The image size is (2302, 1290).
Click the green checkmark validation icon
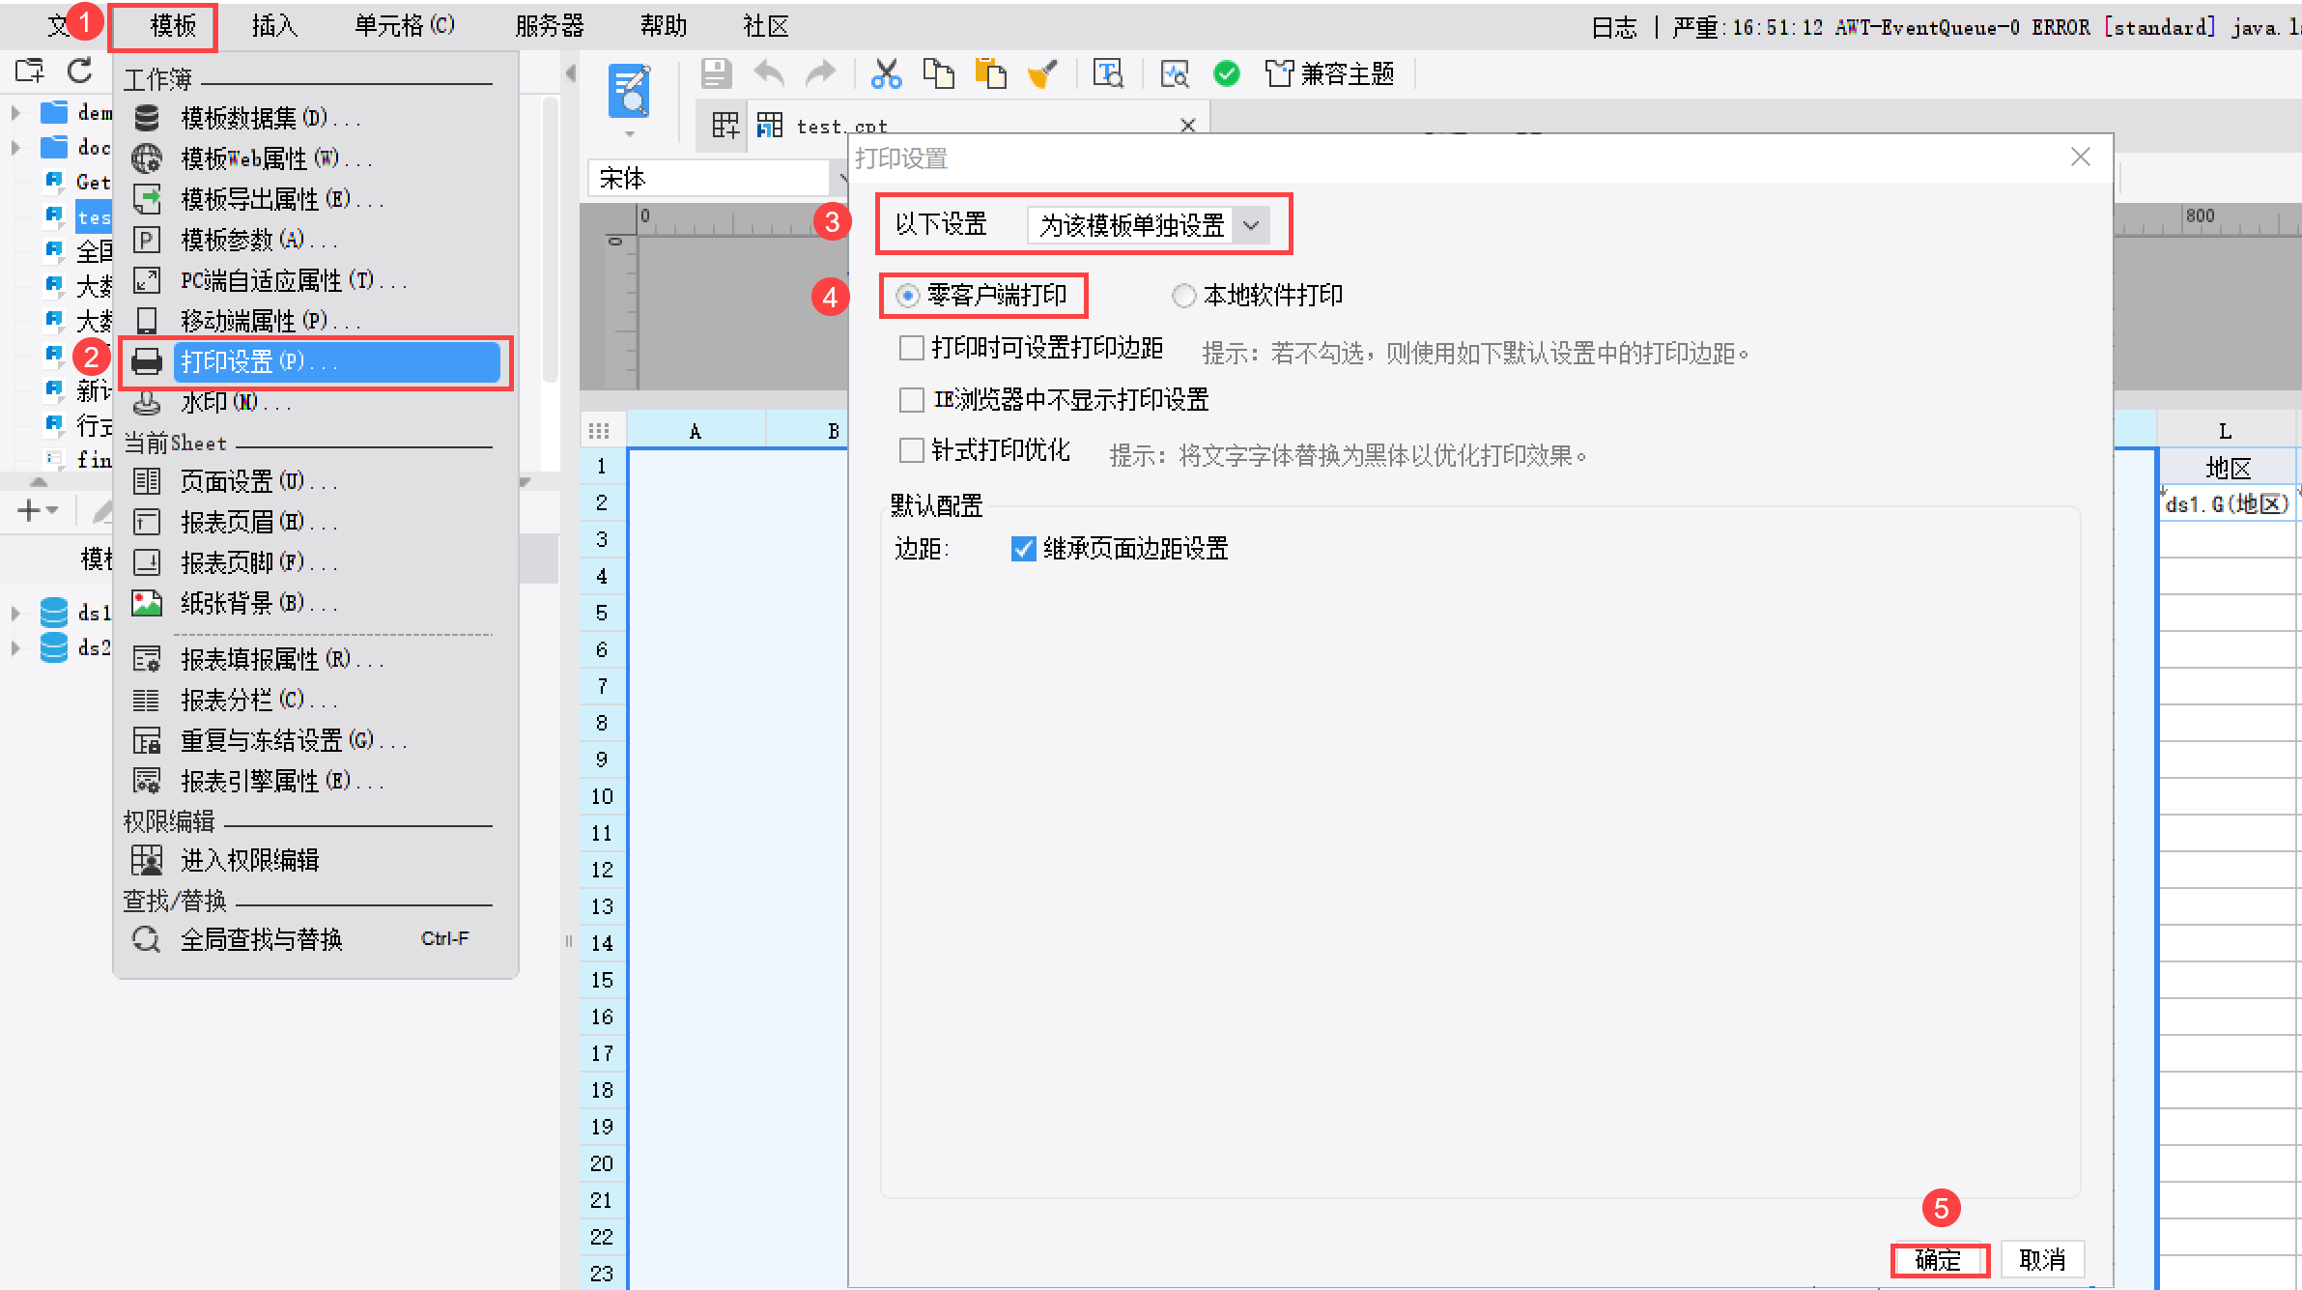pyautogui.click(x=1226, y=73)
